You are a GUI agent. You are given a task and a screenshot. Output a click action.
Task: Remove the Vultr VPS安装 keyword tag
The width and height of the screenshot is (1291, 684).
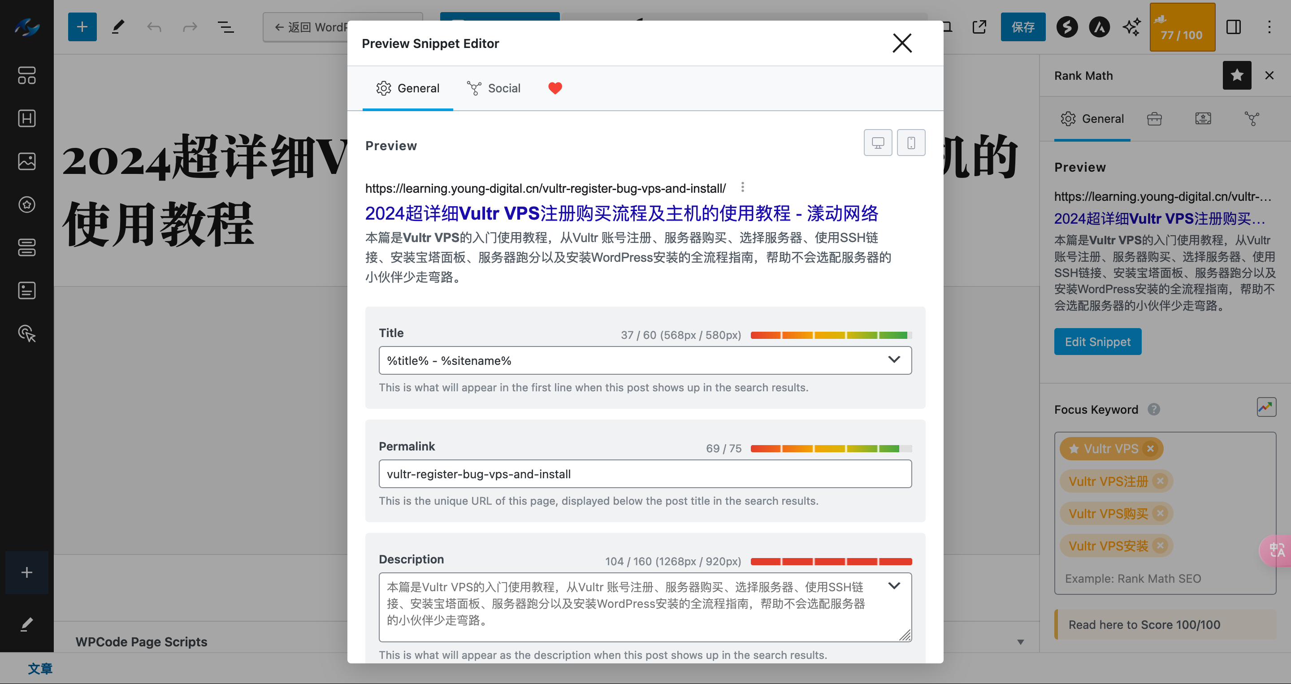point(1160,545)
